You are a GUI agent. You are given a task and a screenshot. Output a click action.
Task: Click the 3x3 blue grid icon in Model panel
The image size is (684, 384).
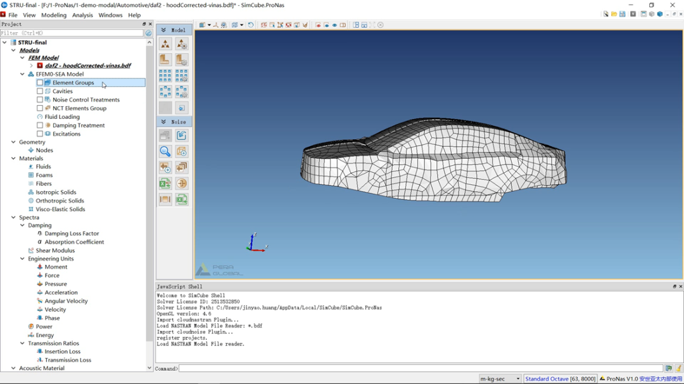pos(165,76)
